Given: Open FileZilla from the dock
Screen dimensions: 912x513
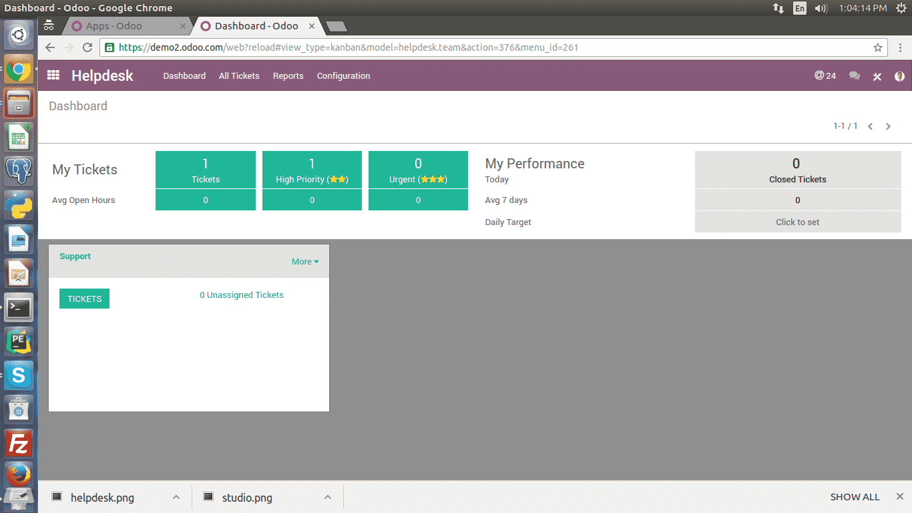Looking at the screenshot, I should point(19,444).
